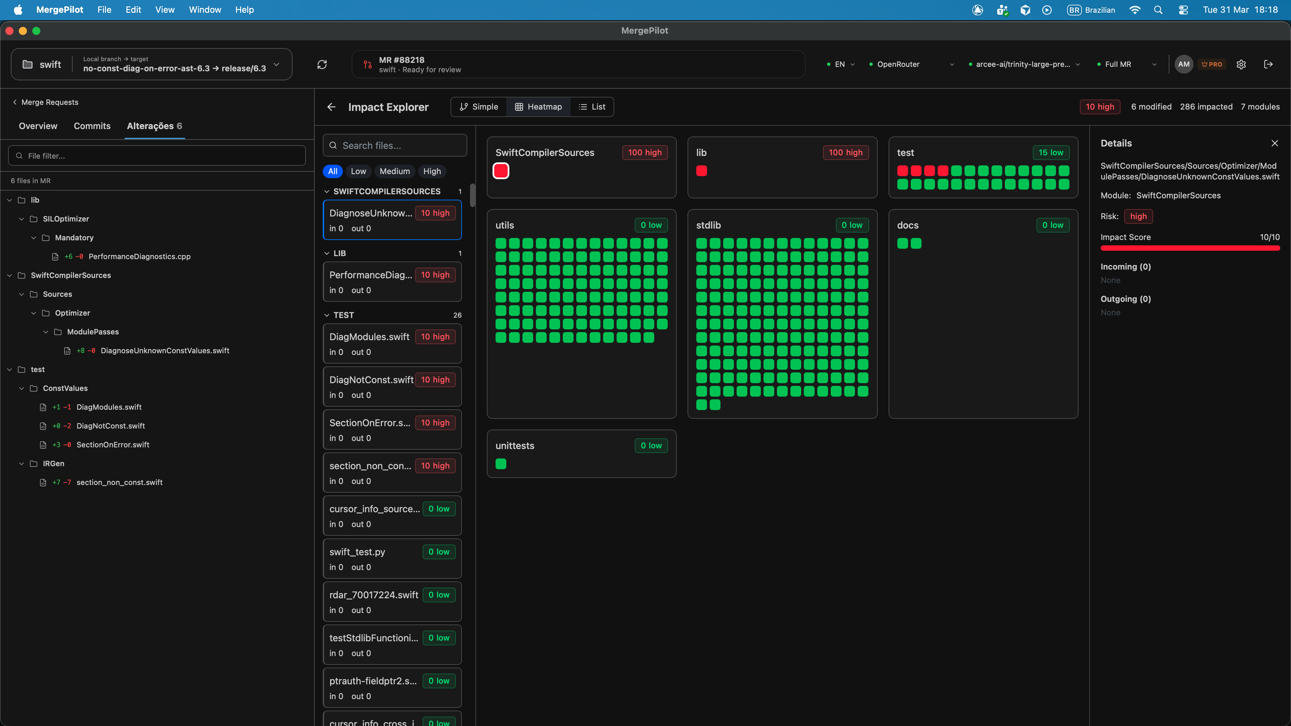
Task: Click the Impact Score progress bar
Action: click(x=1190, y=248)
